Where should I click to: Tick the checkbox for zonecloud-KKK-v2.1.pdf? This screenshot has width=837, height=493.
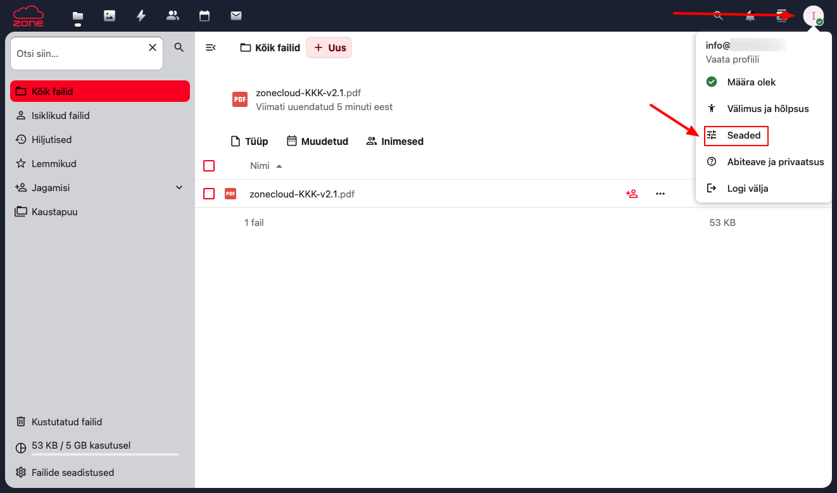(209, 194)
